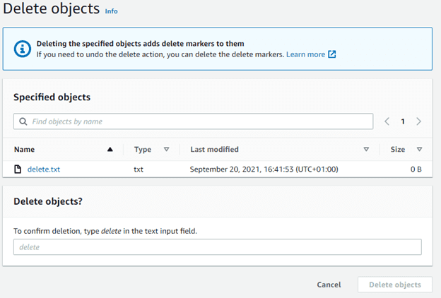Open the Info link beside Delete objects
Viewport: 441px width, 298px height.
pyautogui.click(x=112, y=12)
